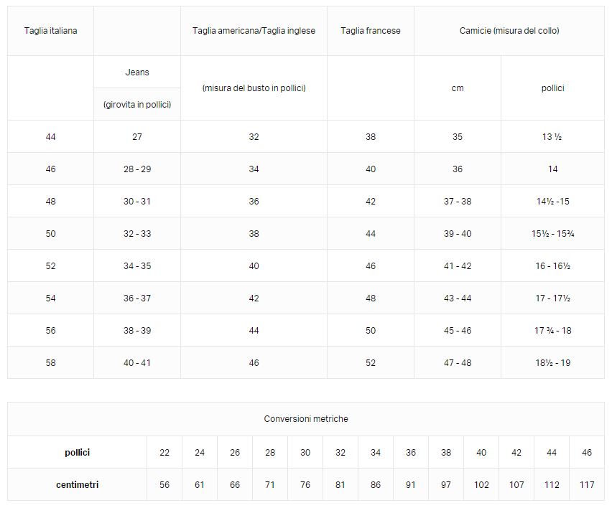Viewport: 612px width, 508px height.
Task: Click the "117" centimetri conversion cell
Action: 587,485
